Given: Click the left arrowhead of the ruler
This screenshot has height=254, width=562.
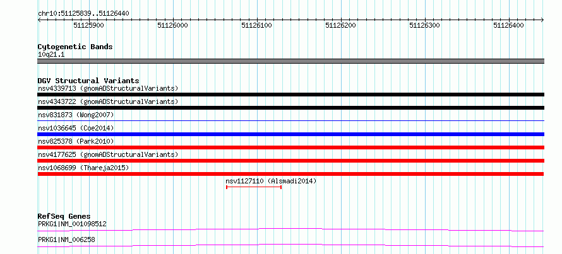Looking at the screenshot, I should (39, 20).
